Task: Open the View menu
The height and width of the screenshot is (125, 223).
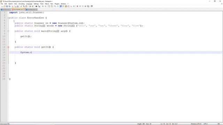Action: [x=16, y=4]
